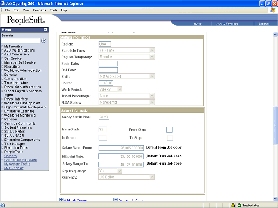Screen dimensions: 278x208
Task: Click the Add Job Codes plus icon
Action: point(61,200)
